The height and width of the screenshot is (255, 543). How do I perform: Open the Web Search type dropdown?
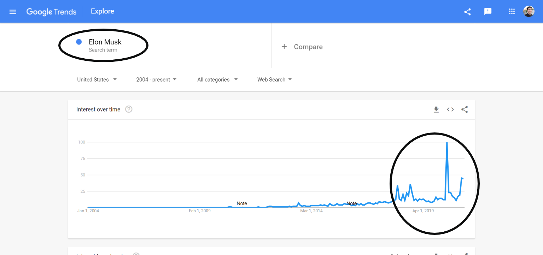[x=274, y=79]
